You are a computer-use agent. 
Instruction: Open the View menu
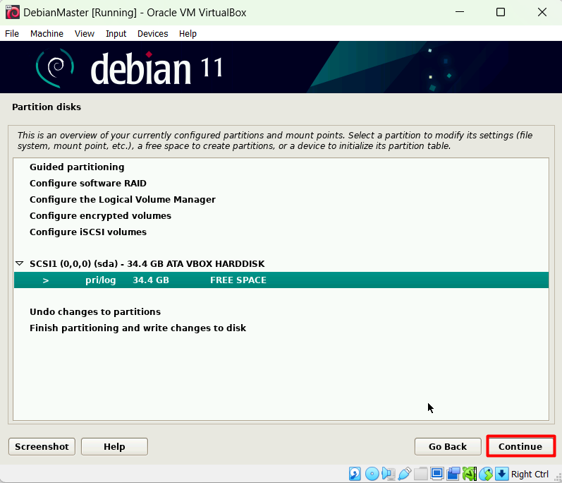click(84, 33)
